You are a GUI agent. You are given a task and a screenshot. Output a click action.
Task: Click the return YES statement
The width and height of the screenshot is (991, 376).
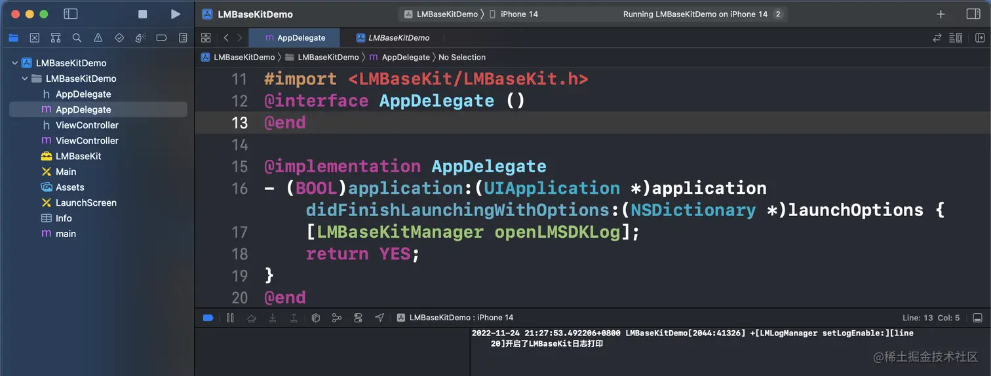362,254
